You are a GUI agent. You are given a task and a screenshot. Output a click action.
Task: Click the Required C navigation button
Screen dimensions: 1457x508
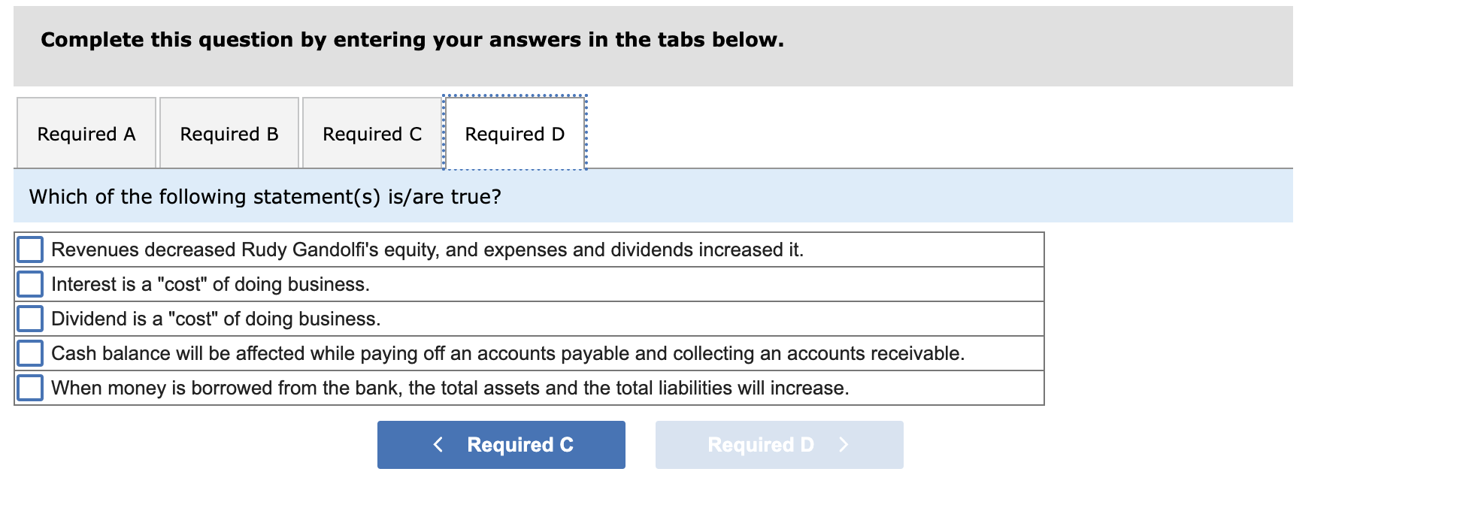tap(500, 444)
